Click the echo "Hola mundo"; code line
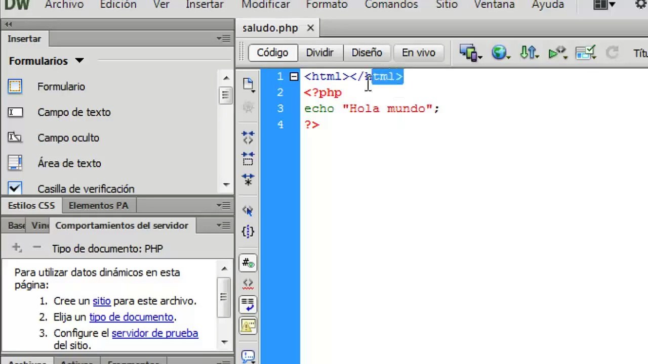Image resolution: width=648 pixels, height=364 pixels. coord(372,109)
